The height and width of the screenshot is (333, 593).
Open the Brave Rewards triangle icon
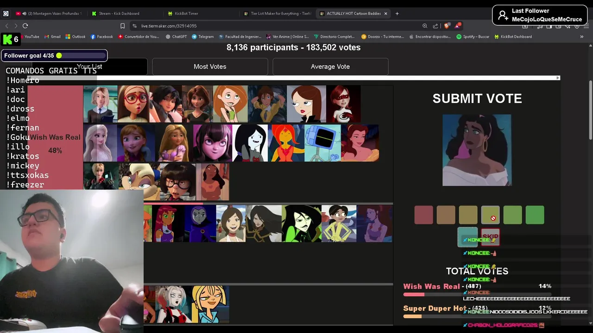(458, 25)
